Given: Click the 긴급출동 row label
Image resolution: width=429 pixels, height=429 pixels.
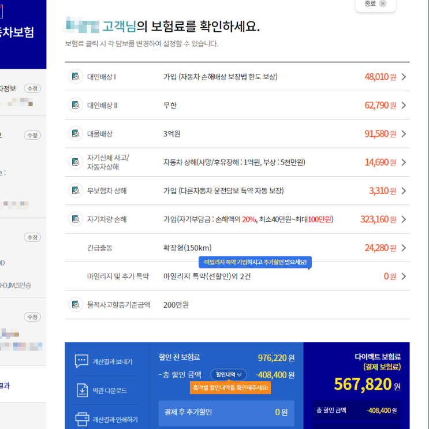Looking at the screenshot, I should click(99, 248).
